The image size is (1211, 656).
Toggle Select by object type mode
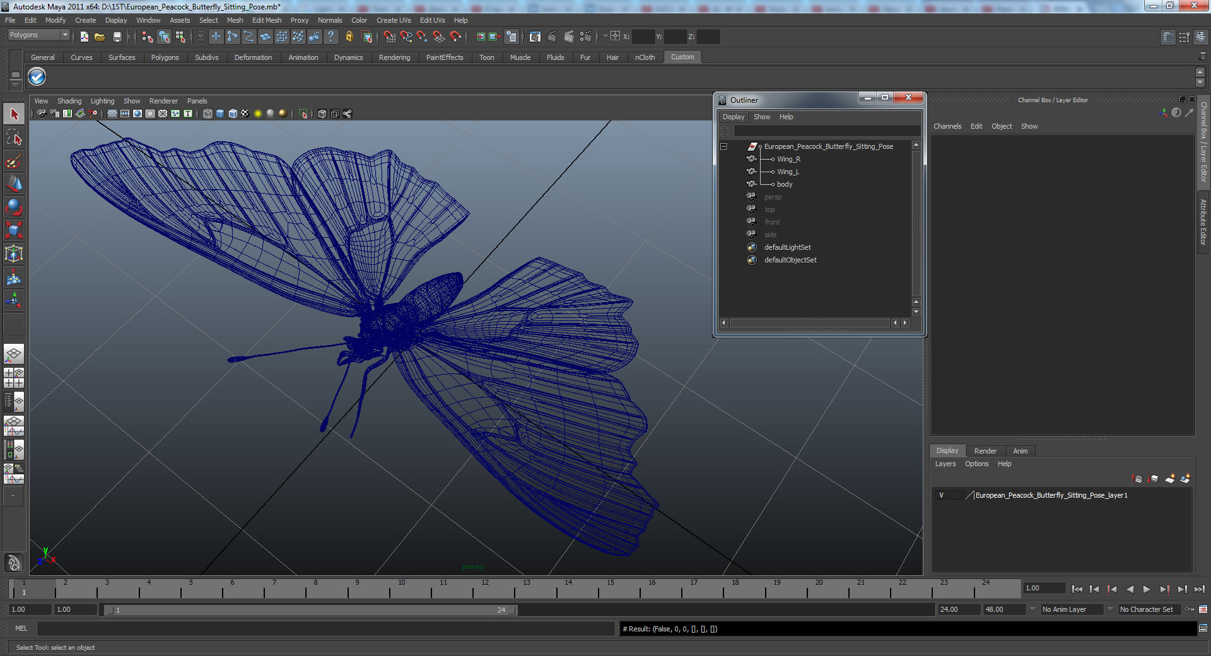pyautogui.click(x=164, y=37)
